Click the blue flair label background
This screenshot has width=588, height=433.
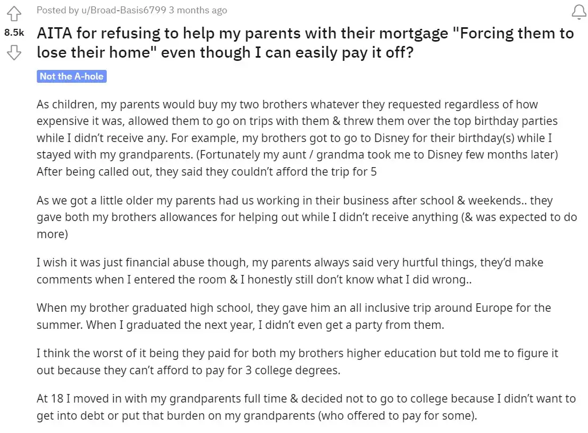(x=71, y=76)
